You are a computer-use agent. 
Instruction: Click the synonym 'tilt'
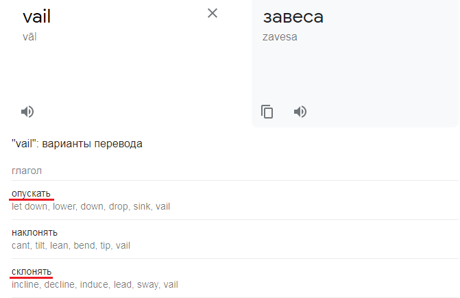(40, 245)
